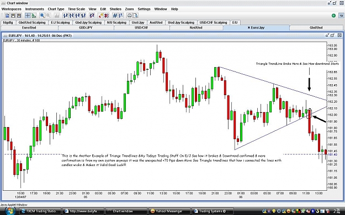345x215 pixels.
Task: Toggle the crosshair cursor tool
Action: [x=28, y=15]
